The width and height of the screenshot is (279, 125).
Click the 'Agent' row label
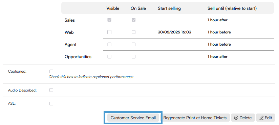pyautogui.click(x=70, y=45)
